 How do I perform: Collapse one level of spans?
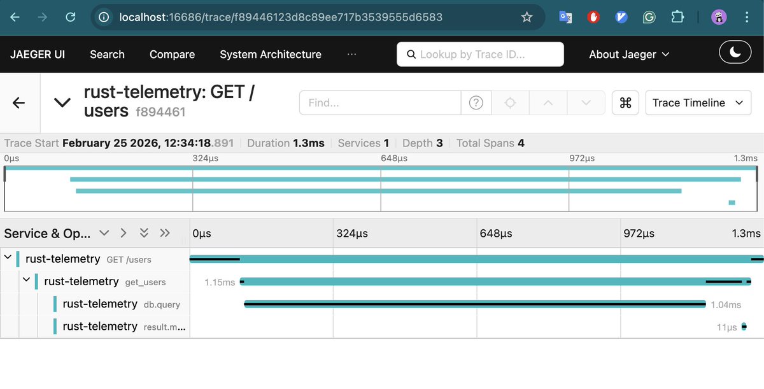[124, 233]
